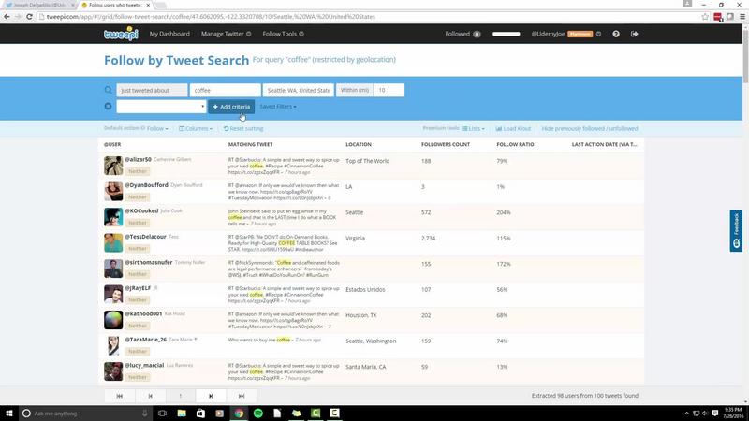Image resolution: width=749 pixels, height=421 pixels.
Task: Open the 'just tweeted about' criteria dropdown
Action: 152,90
